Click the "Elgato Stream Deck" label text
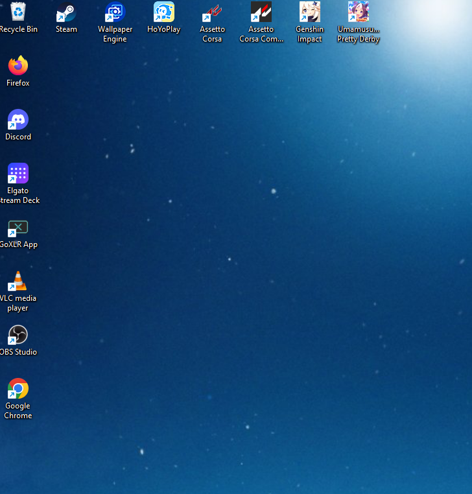This screenshot has width=472, height=494. (x=19, y=196)
